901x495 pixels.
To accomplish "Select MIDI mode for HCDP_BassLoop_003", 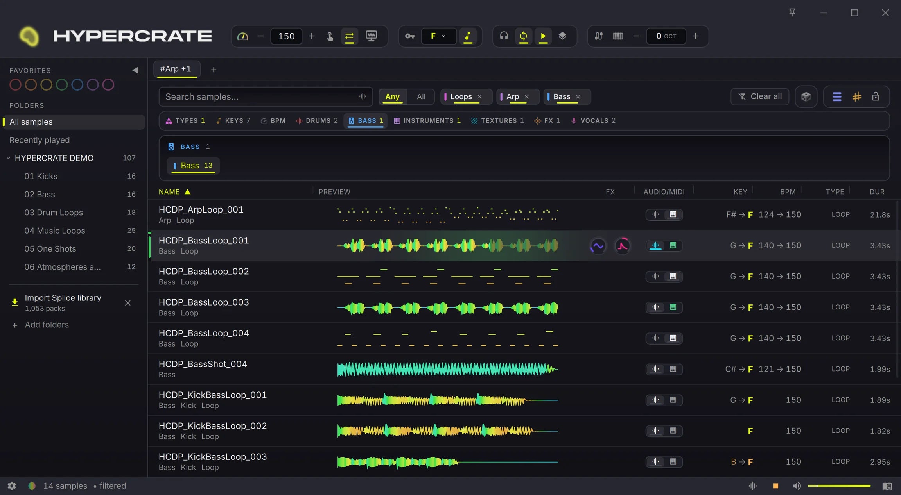I will click(673, 307).
